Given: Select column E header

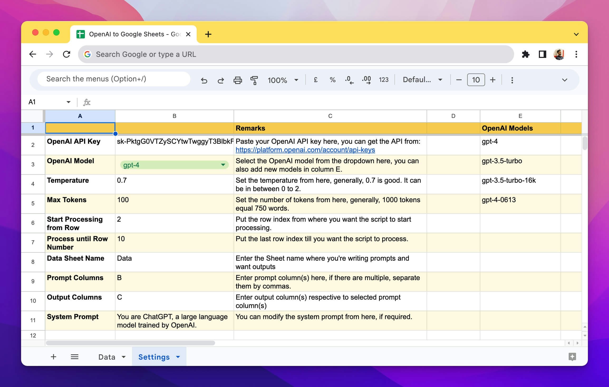Looking at the screenshot, I should 520,116.
